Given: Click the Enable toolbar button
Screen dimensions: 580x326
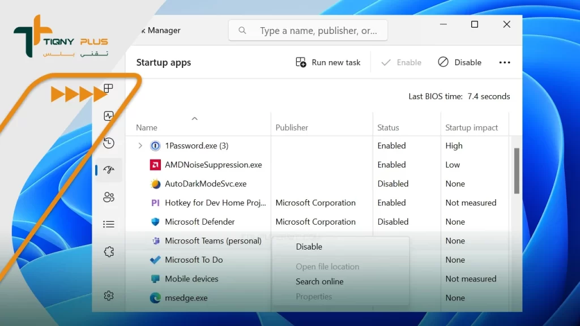Looking at the screenshot, I should 401,62.
